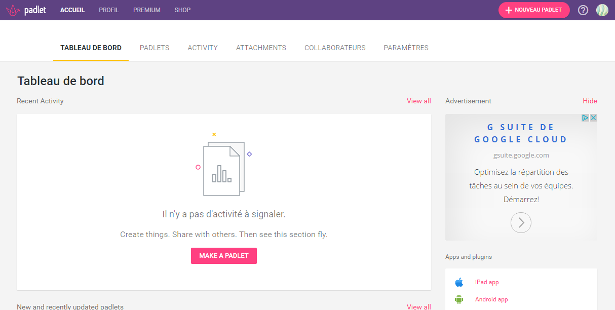615x310 pixels.
Task: Click the Apple icon next to iPad app
Action: click(x=459, y=282)
